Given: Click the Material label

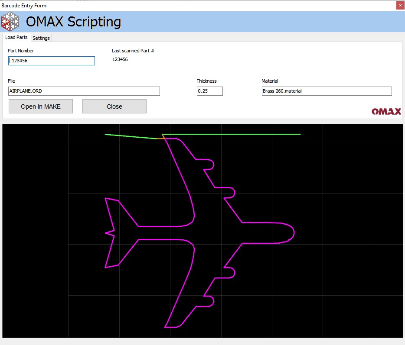Looking at the screenshot, I should click(x=270, y=81).
